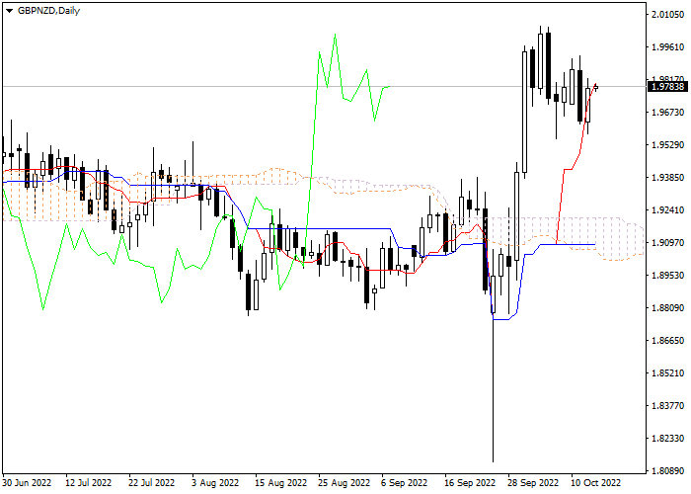Click the 12 Jul 2022 date label
The width and height of the screenshot is (691, 494).
pyautogui.click(x=84, y=484)
